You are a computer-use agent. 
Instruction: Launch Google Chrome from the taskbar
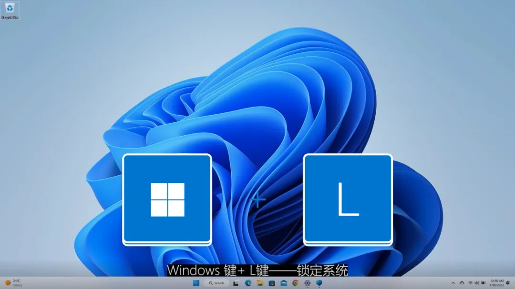click(x=295, y=283)
